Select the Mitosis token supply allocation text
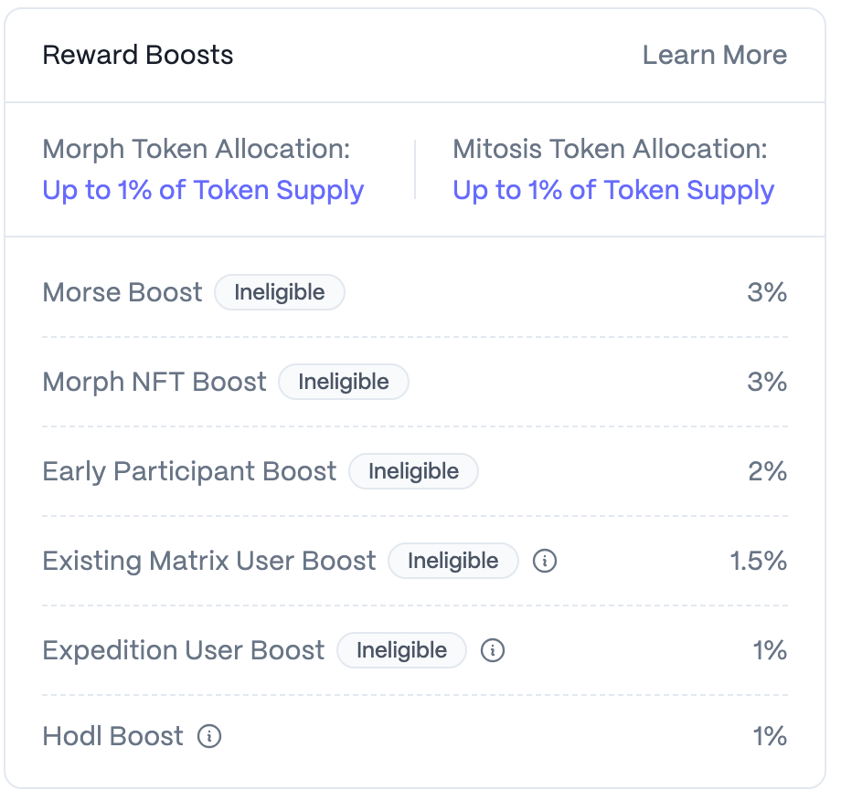The image size is (841, 800). 613,190
